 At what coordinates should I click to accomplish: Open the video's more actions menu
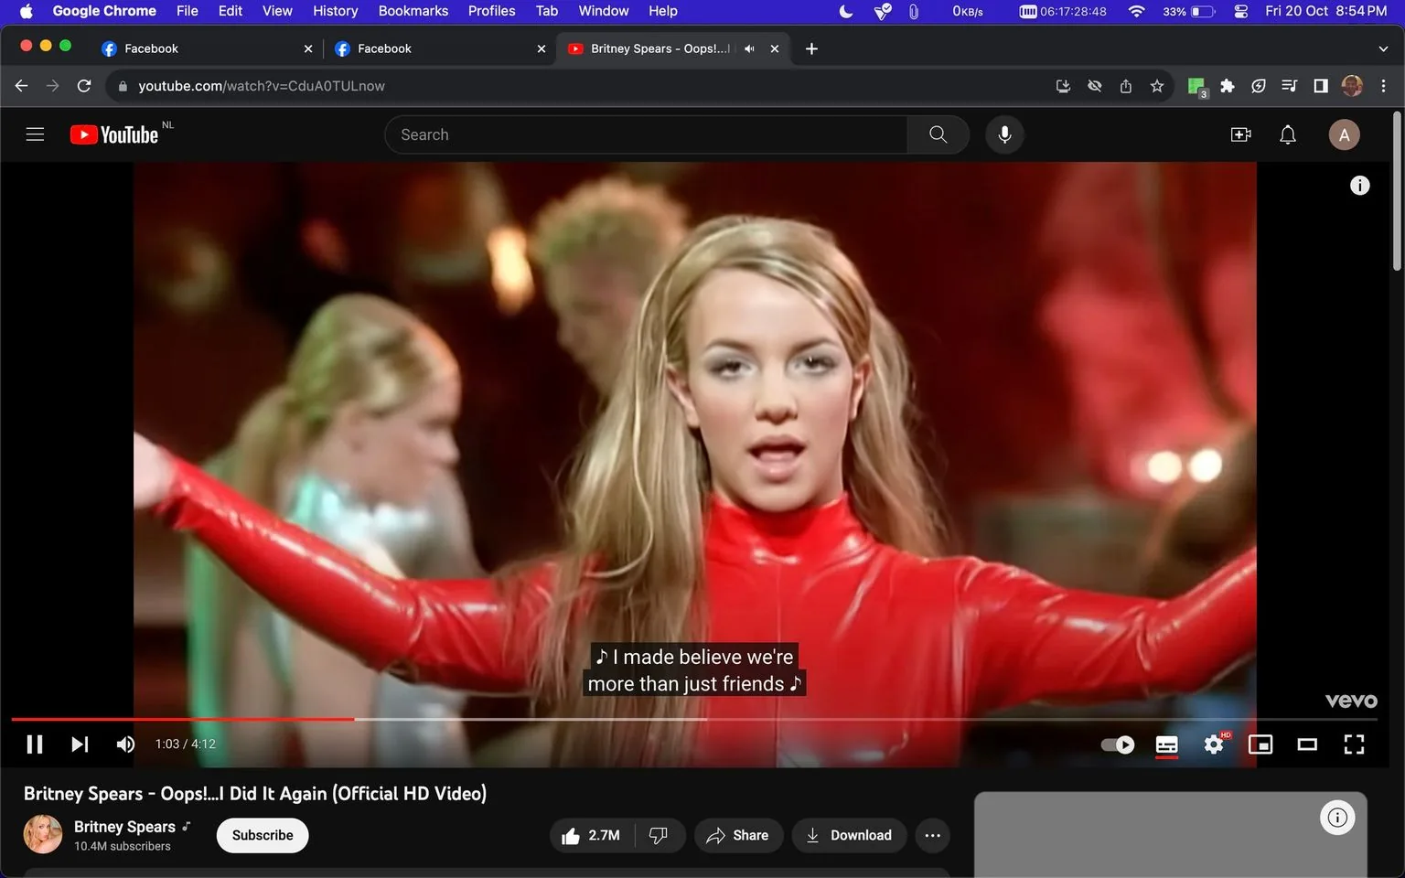tap(932, 835)
